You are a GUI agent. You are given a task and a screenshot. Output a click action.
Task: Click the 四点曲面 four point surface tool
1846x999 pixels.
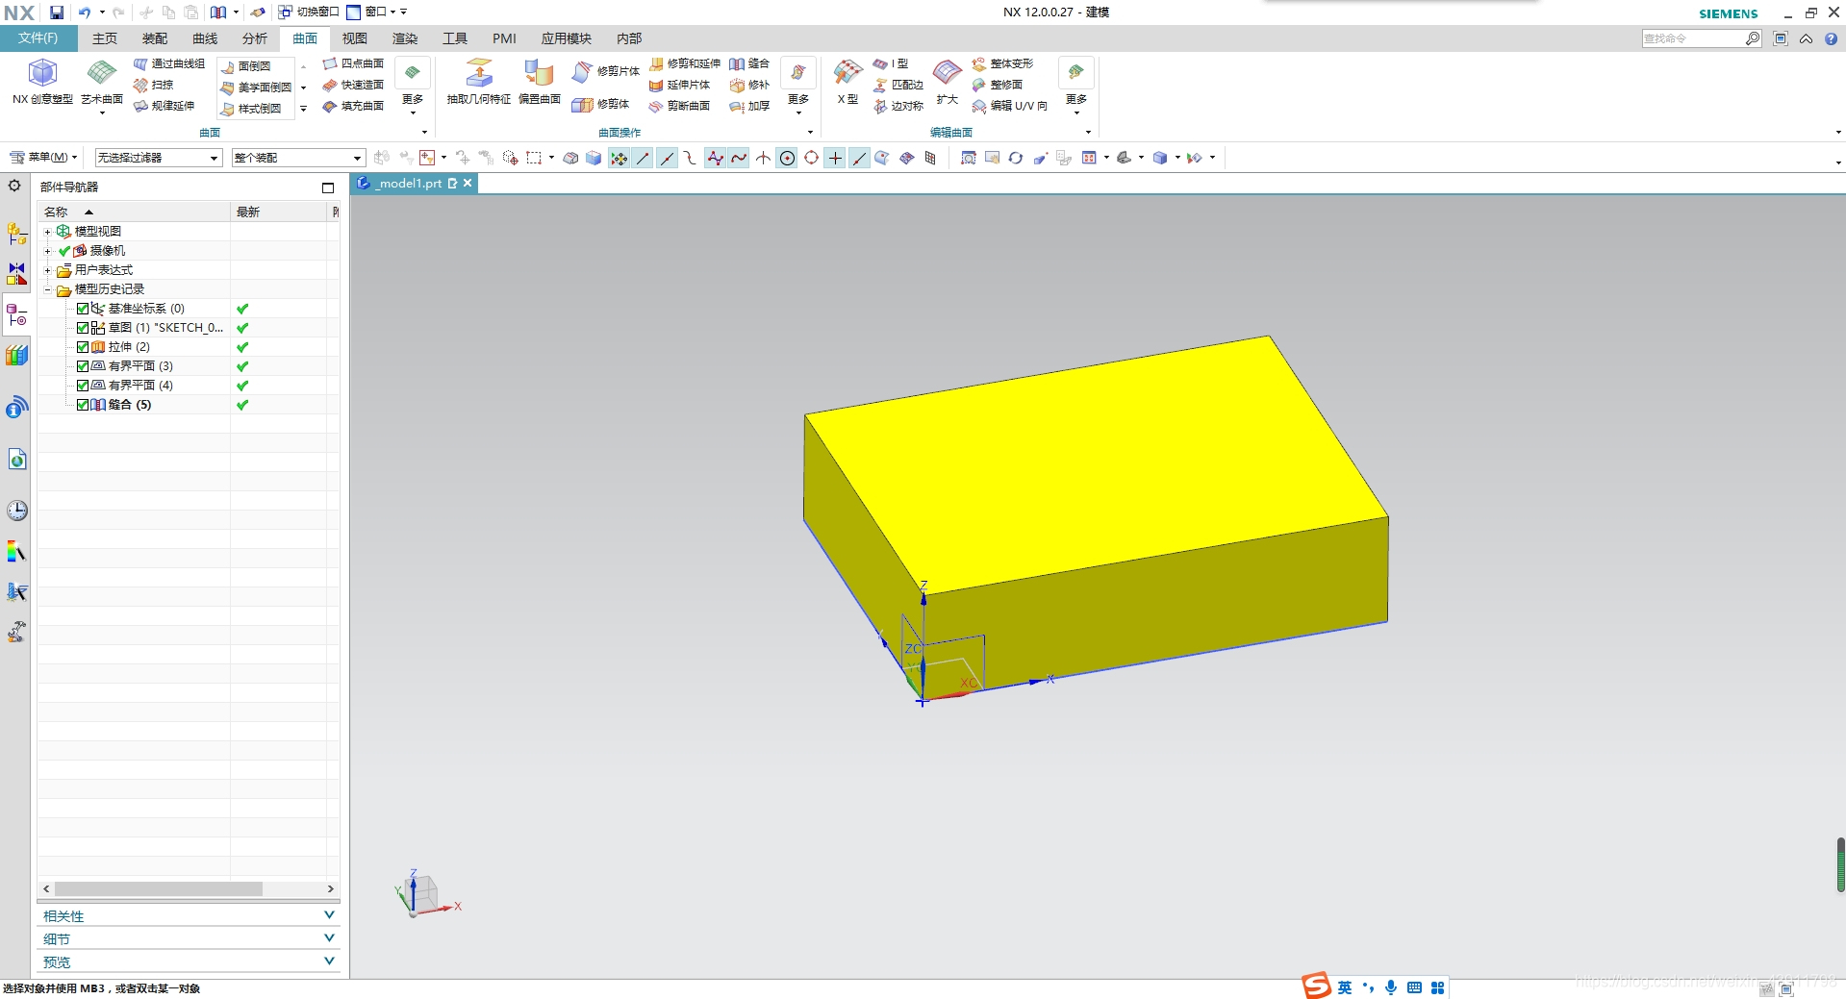pyautogui.click(x=353, y=63)
